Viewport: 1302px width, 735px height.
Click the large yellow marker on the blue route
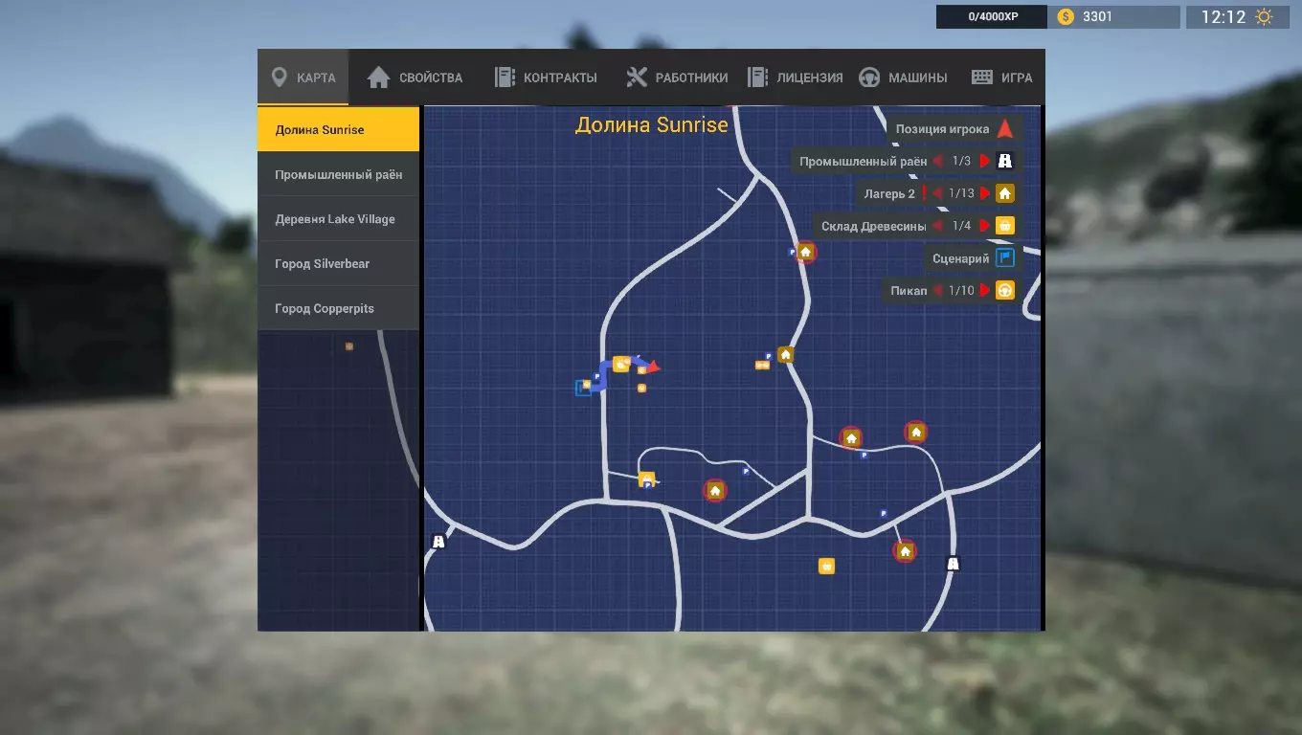pyautogui.click(x=621, y=364)
